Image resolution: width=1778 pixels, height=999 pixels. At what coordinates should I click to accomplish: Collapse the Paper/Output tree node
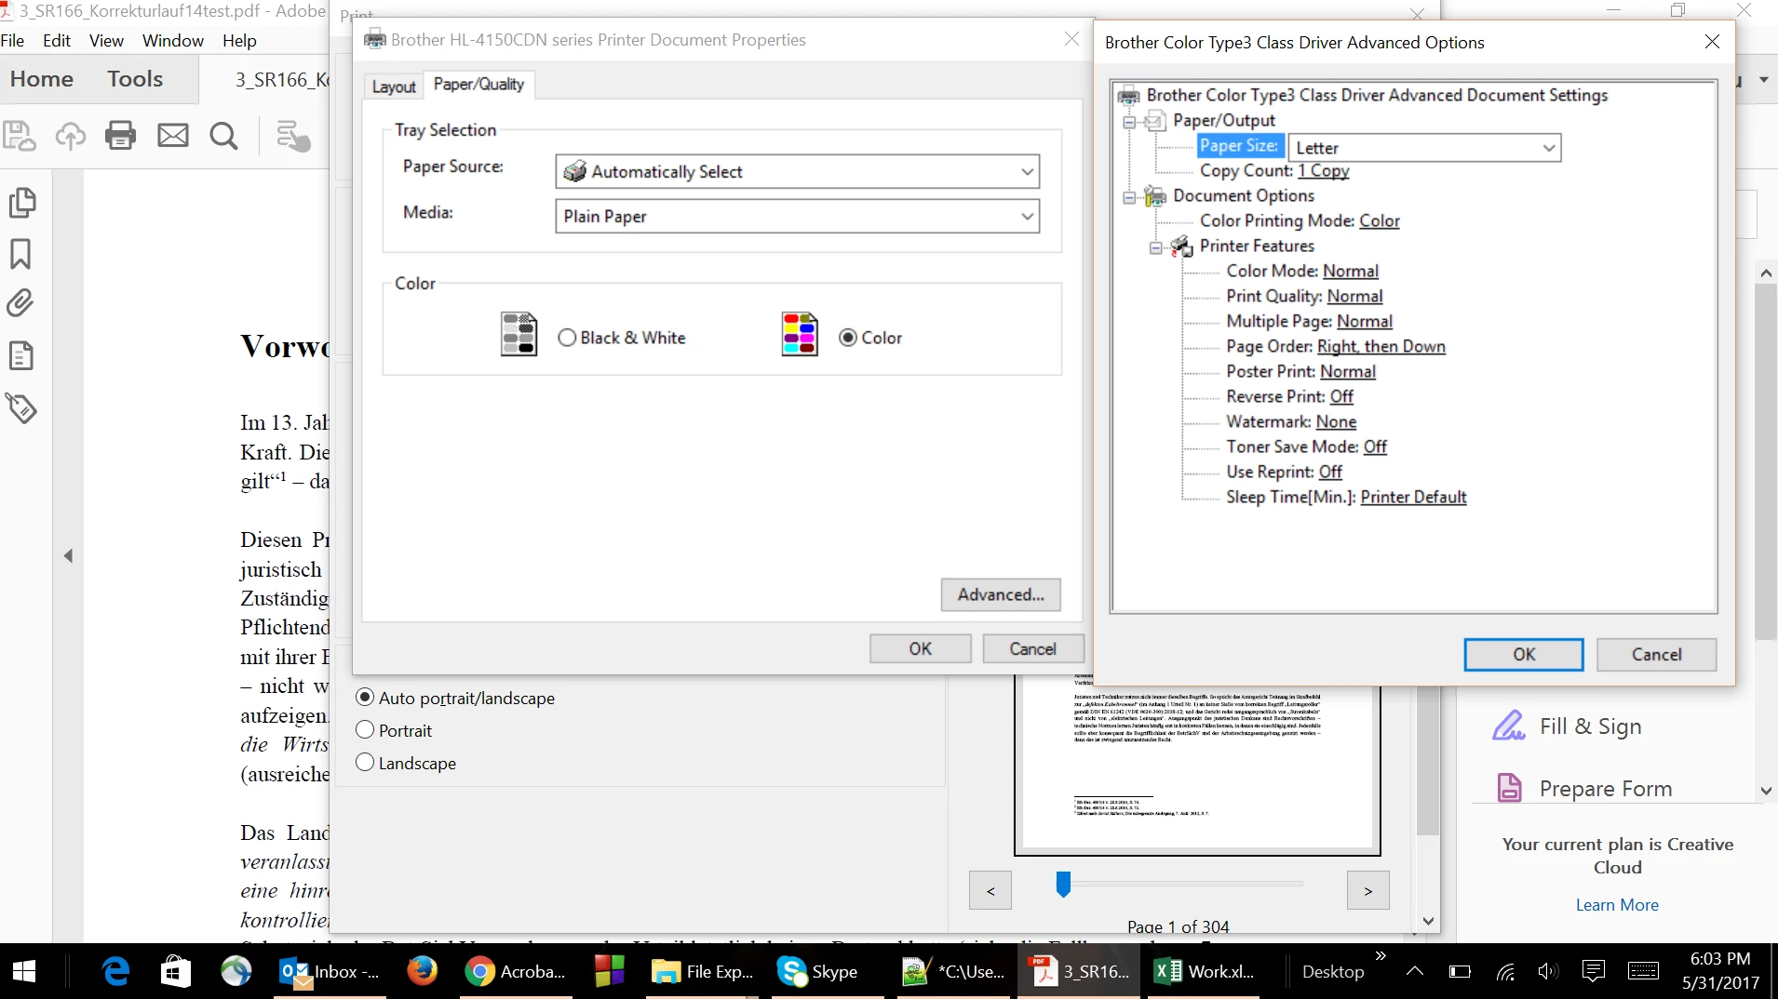tap(1129, 122)
